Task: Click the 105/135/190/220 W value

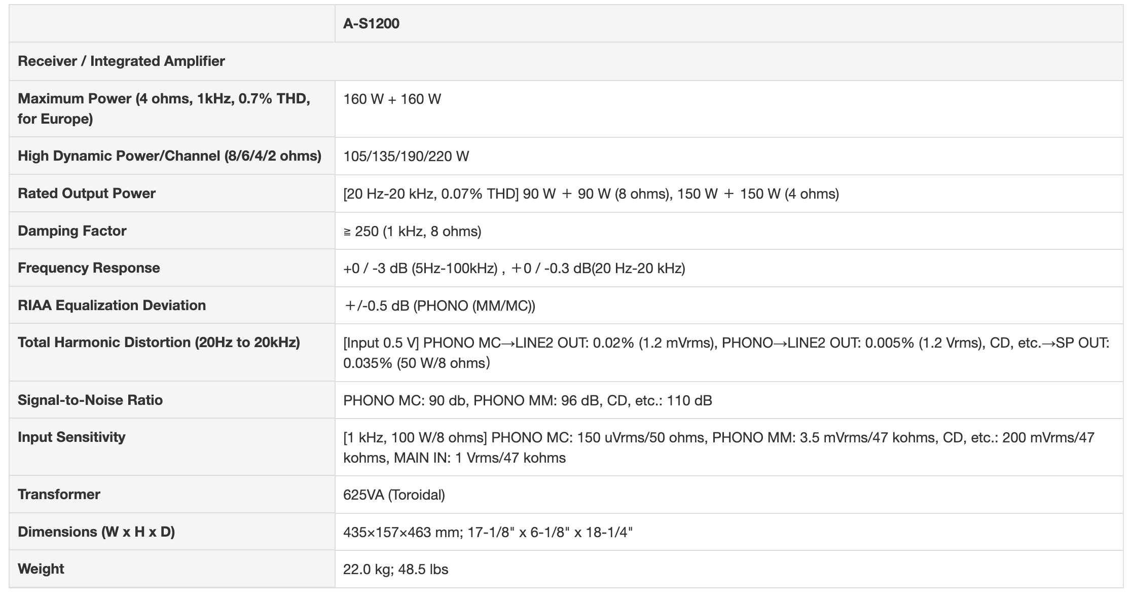Action: click(406, 156)
